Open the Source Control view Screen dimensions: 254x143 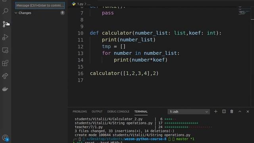(5, 24)
